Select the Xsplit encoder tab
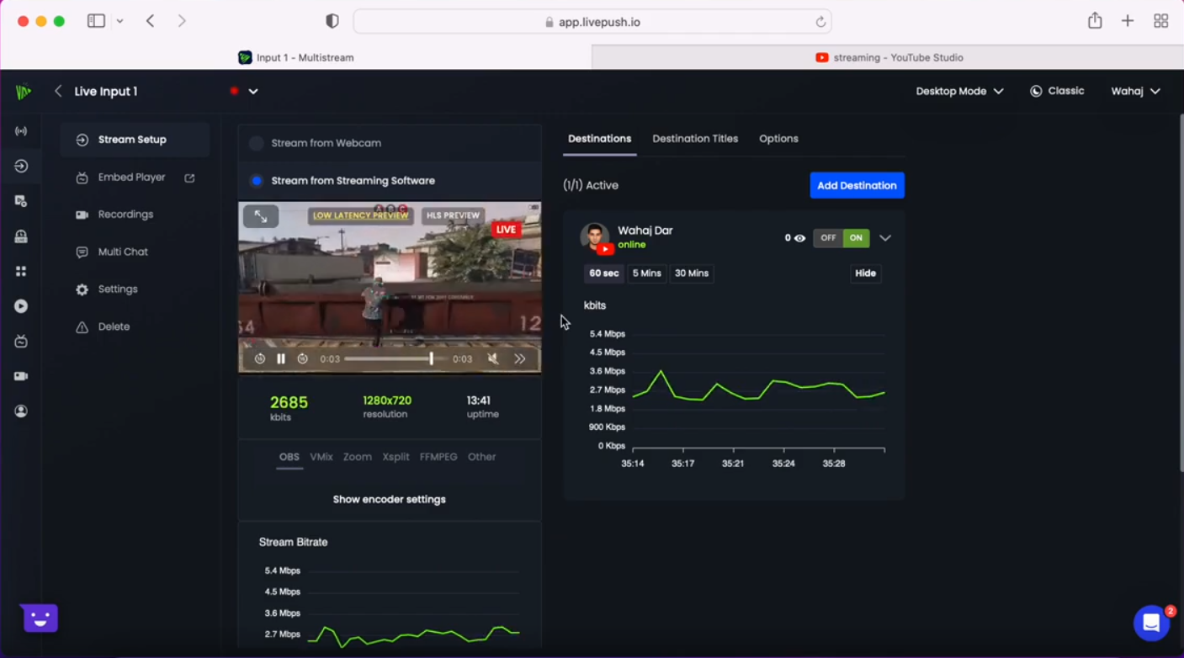The height and width of the screenshot is (658, 1184). click(x=396, y=457)
